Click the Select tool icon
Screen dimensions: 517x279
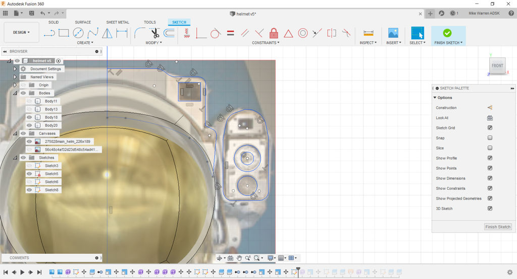[418, 33]
